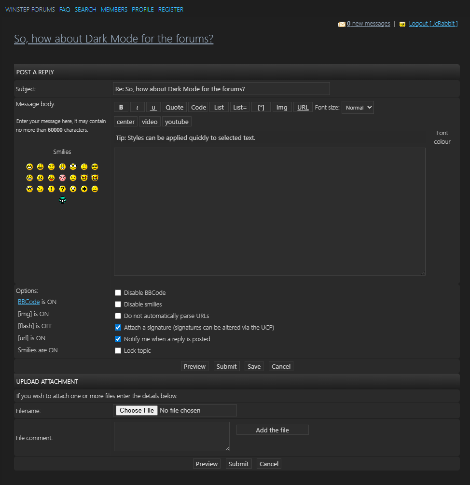
Task: Check the Lock topic checkbox
Action: tap(118, 350)
